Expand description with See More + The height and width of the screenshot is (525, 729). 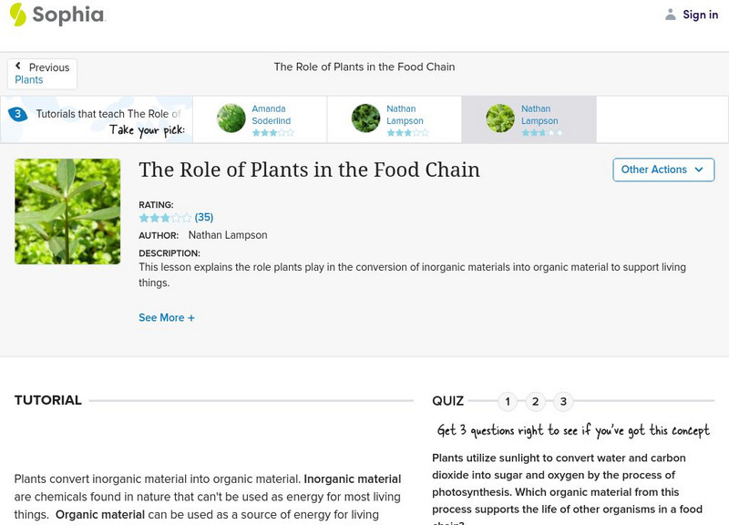point(167,318)
